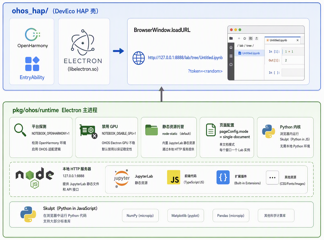This screenshot has width=324, height=240.
Task: Click the (TypeScript/JS) label
Action: click(194, 182)
